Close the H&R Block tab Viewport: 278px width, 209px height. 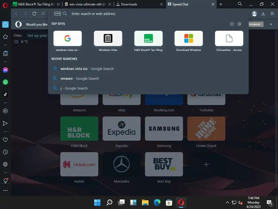[58, 4]
